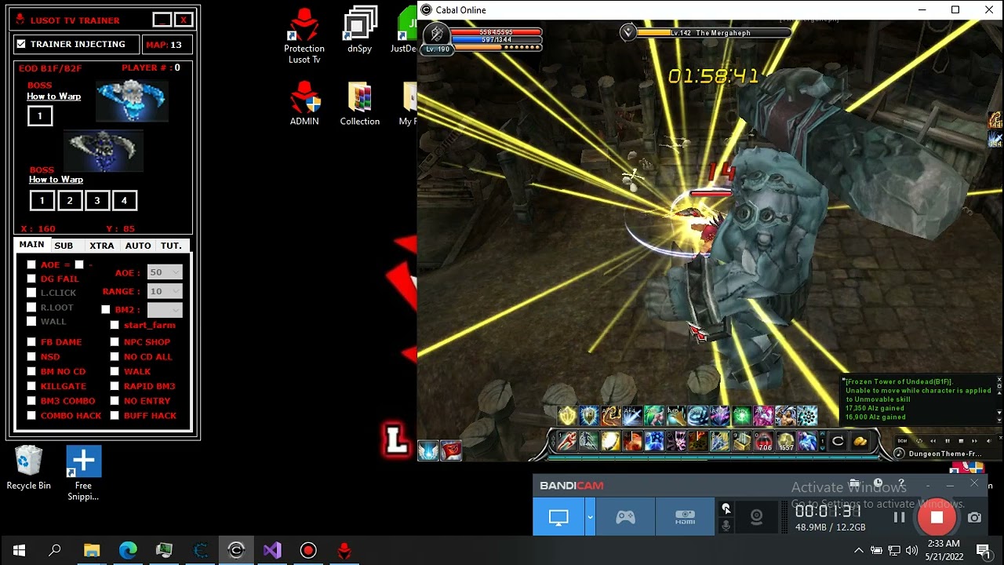1004x565 pixels.
Task: Click The Mergaheph boss HP bar
Action: coord(712,33)
